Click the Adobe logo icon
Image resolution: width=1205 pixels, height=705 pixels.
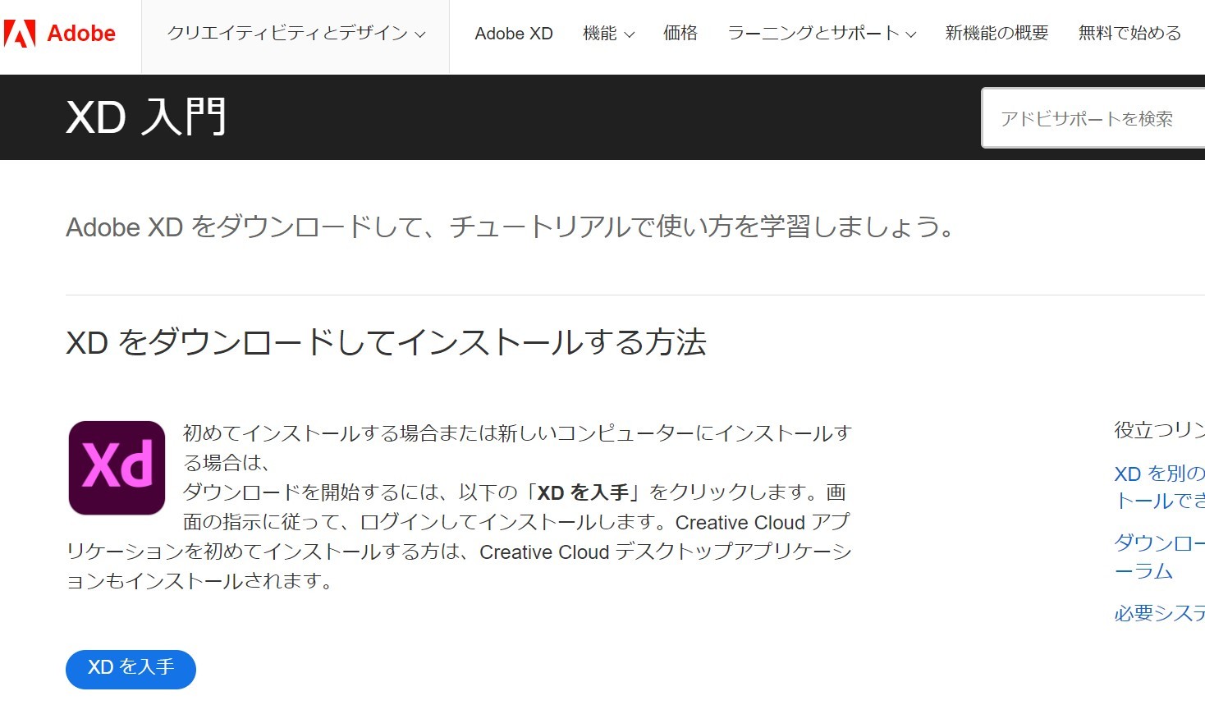20,34
